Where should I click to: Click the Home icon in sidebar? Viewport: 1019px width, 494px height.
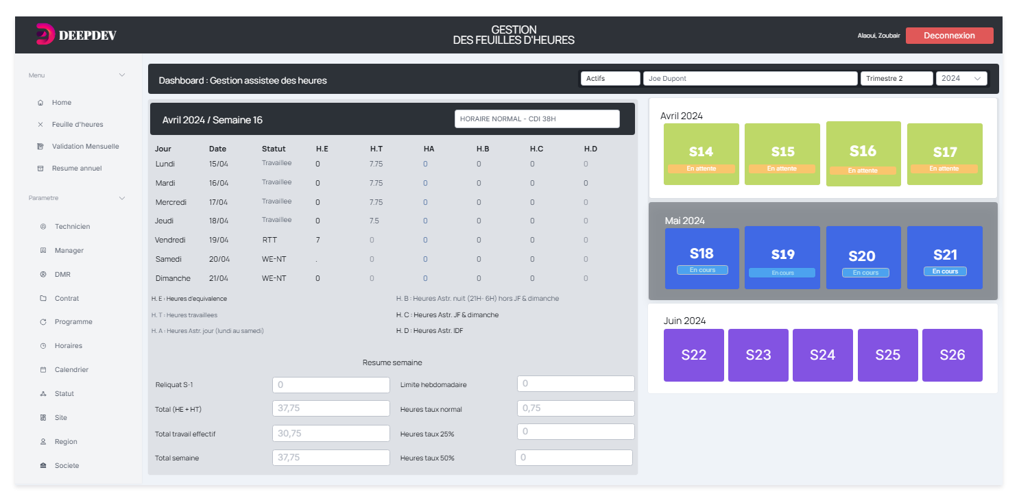click(x=40, y=103)
